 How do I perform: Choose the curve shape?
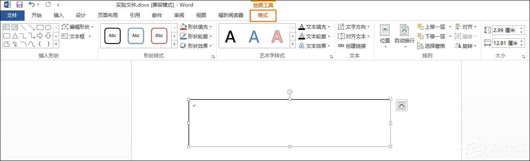(32, 44)
